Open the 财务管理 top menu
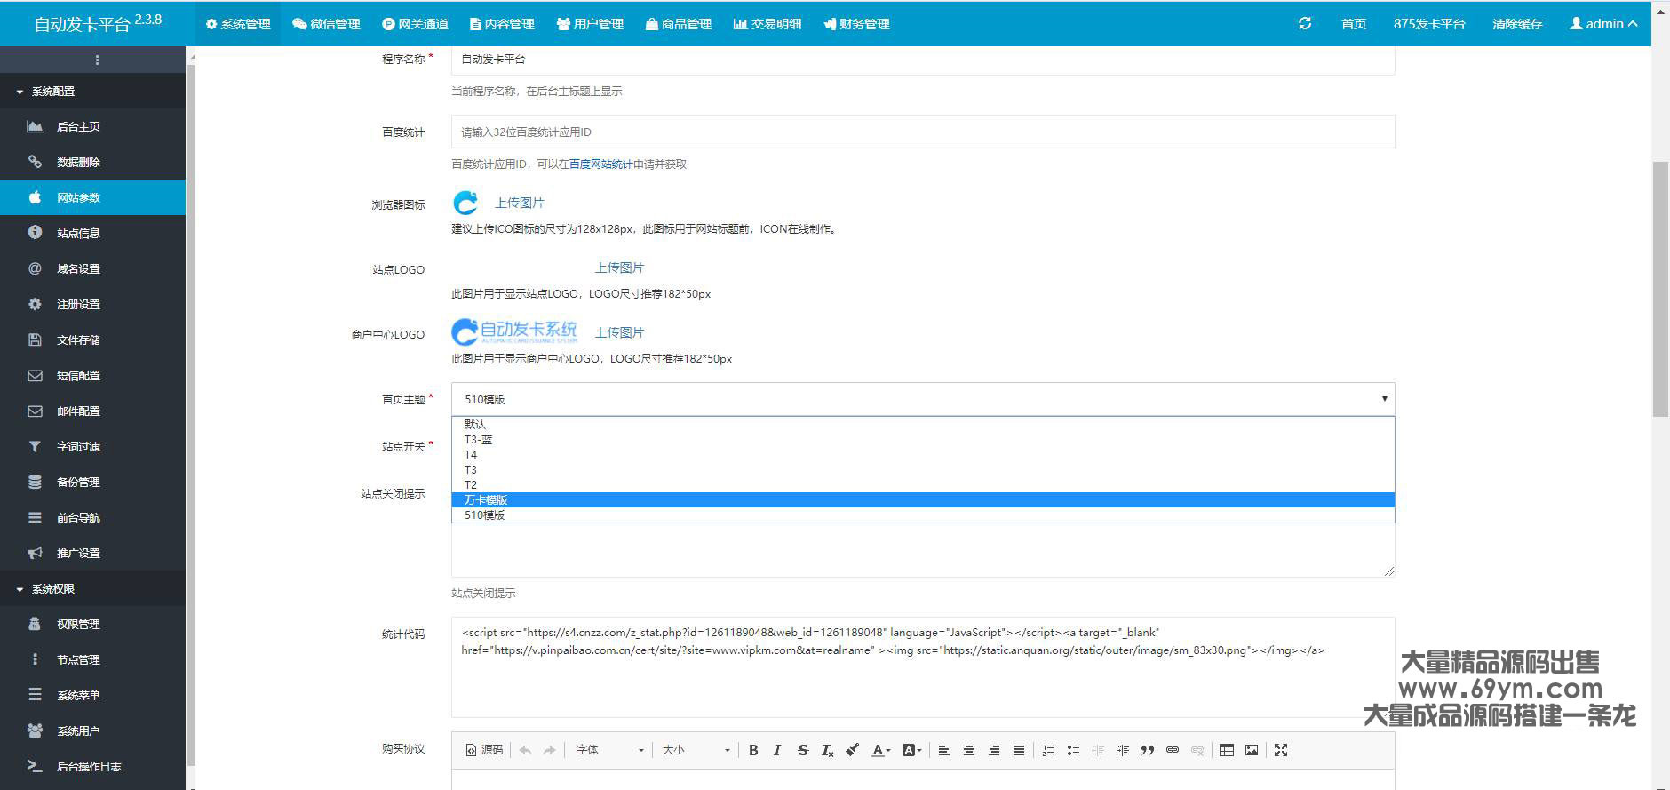 coord(856,24)
